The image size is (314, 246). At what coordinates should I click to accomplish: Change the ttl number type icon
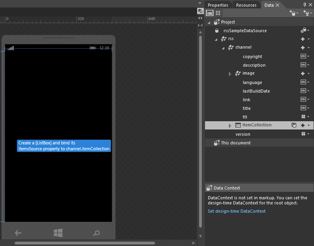[x=303, y=117]
